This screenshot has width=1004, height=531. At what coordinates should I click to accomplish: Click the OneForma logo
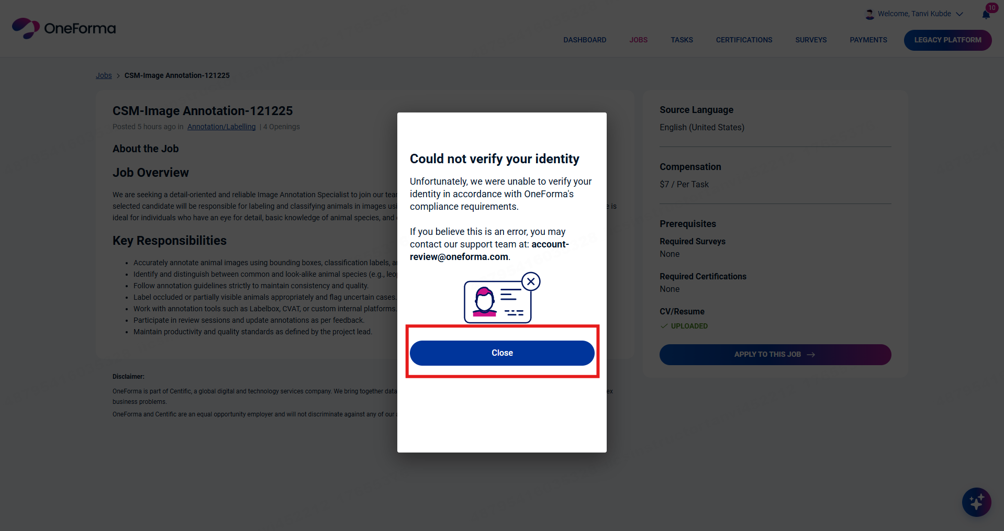tap(64, 28)
